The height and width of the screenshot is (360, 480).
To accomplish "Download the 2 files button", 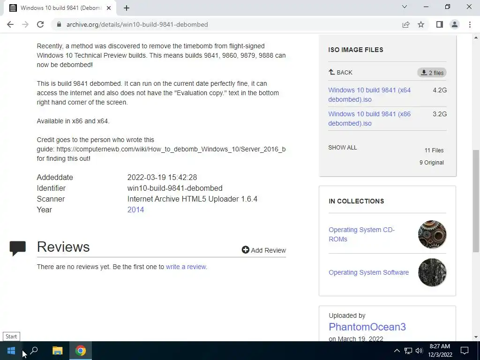I will 432,73.
